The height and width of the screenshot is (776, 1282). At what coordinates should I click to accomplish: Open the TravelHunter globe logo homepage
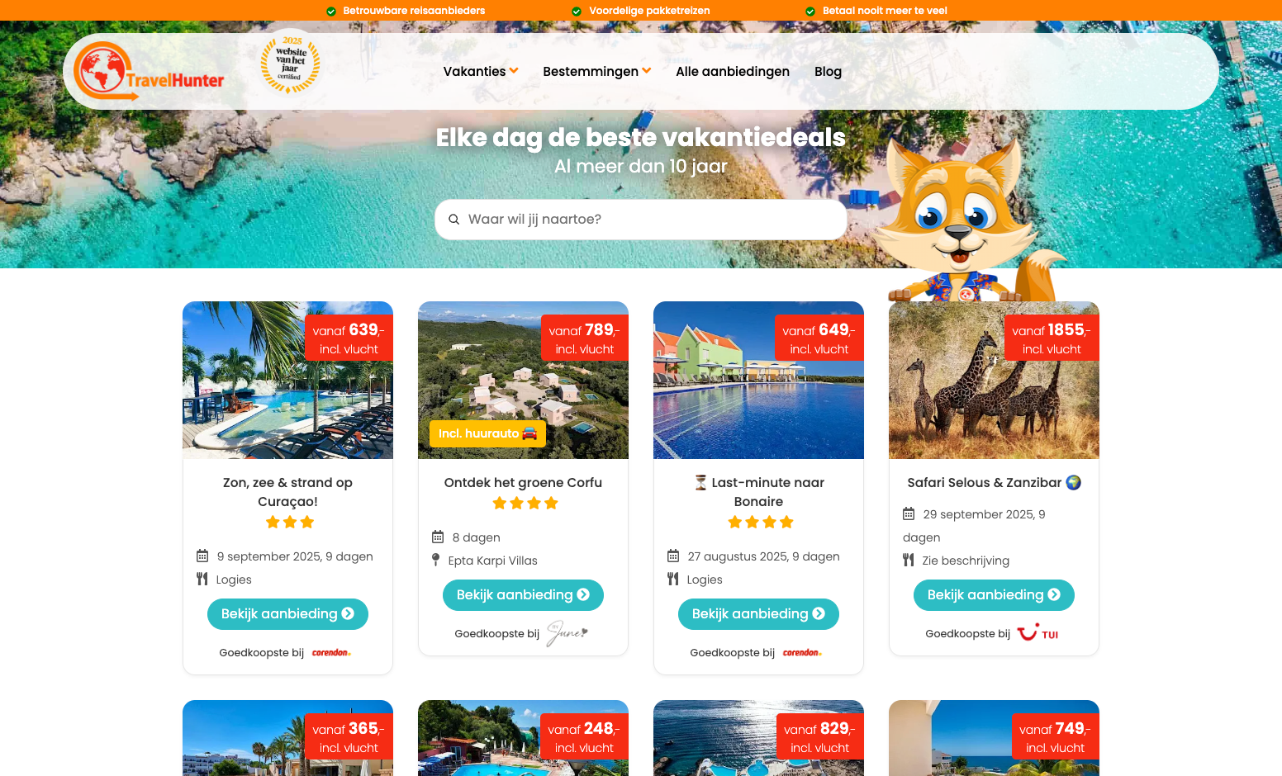tap(149, 71)
